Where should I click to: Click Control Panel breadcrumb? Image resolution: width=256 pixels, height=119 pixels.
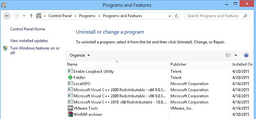60,16
